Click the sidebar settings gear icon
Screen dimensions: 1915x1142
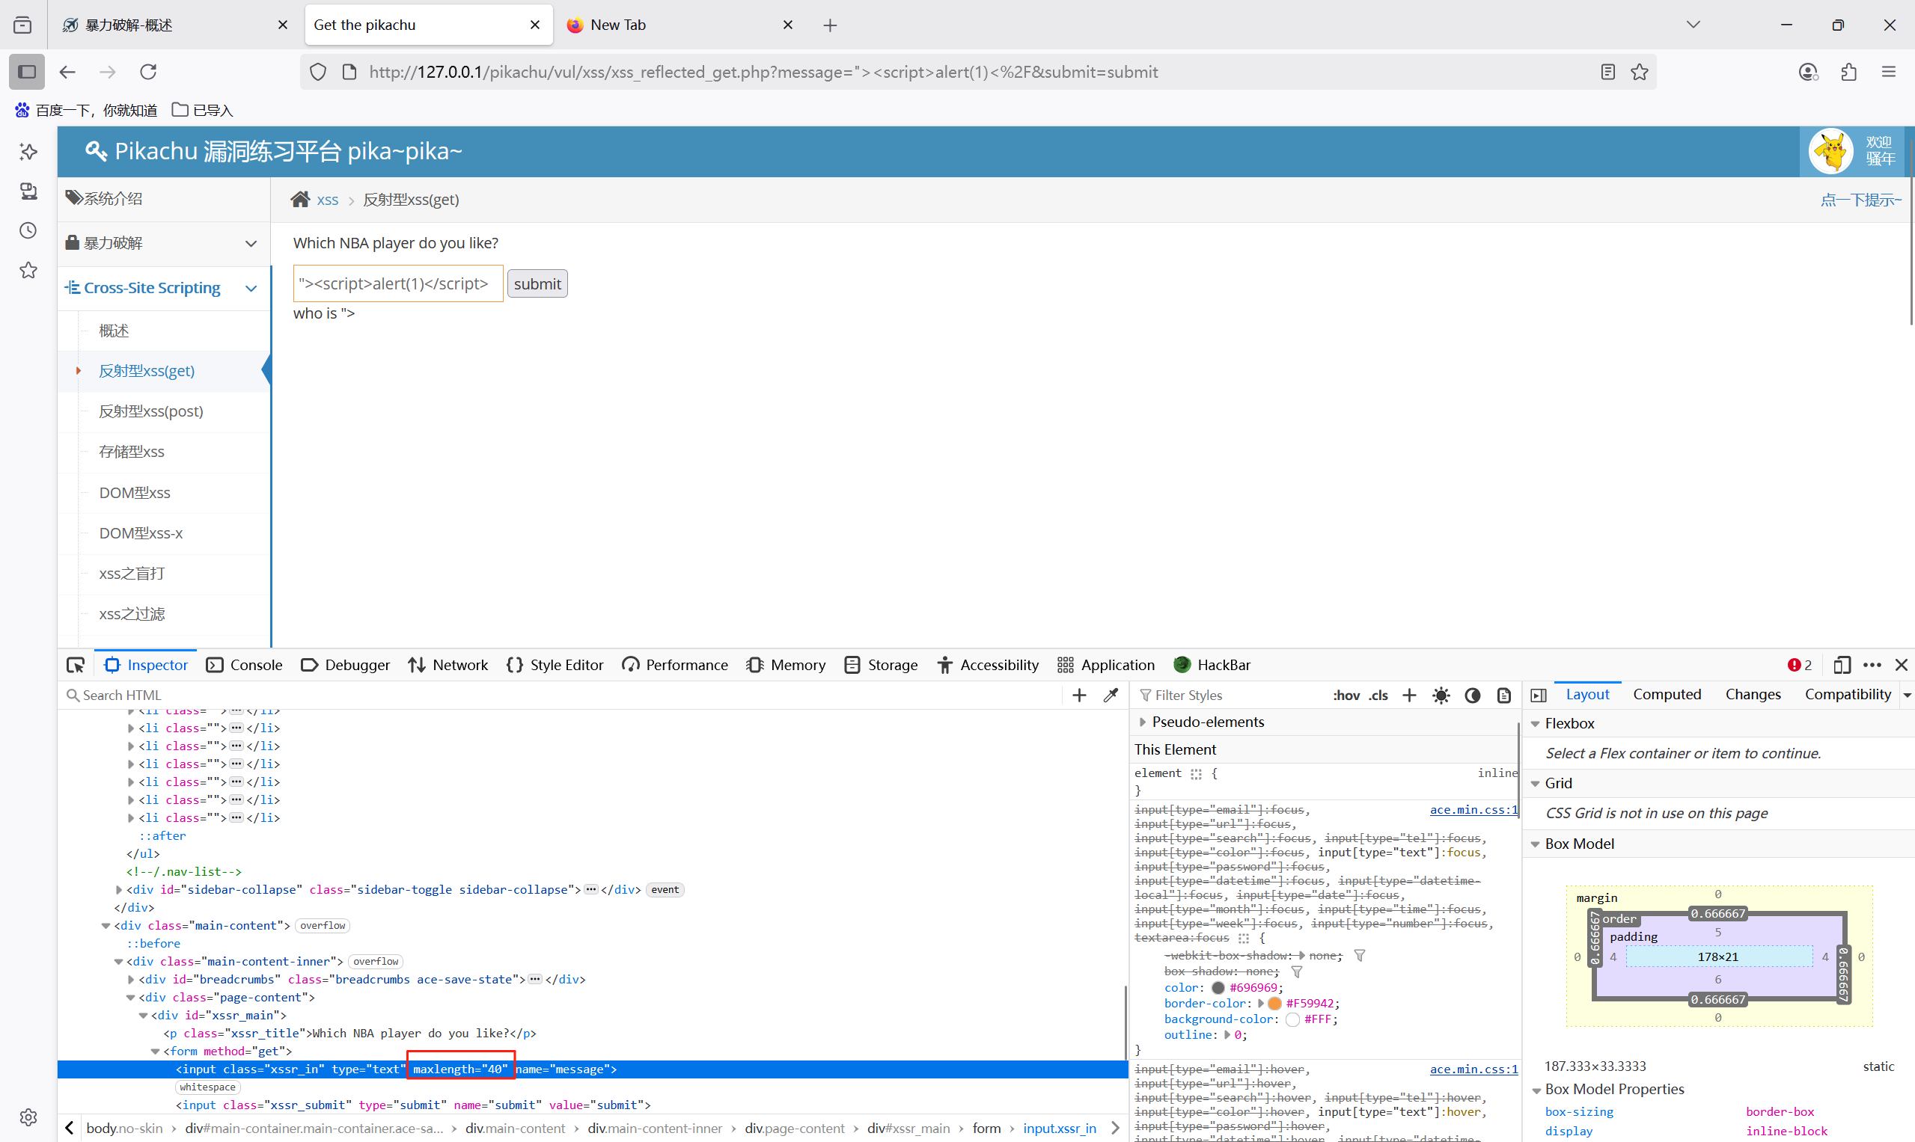click(28, 1117)
